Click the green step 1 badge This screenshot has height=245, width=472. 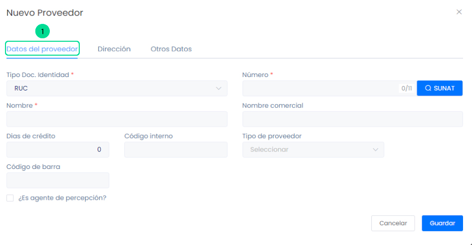tap(42, 31)
